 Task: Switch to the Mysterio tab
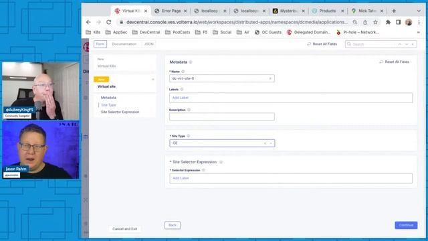point(289,11)
